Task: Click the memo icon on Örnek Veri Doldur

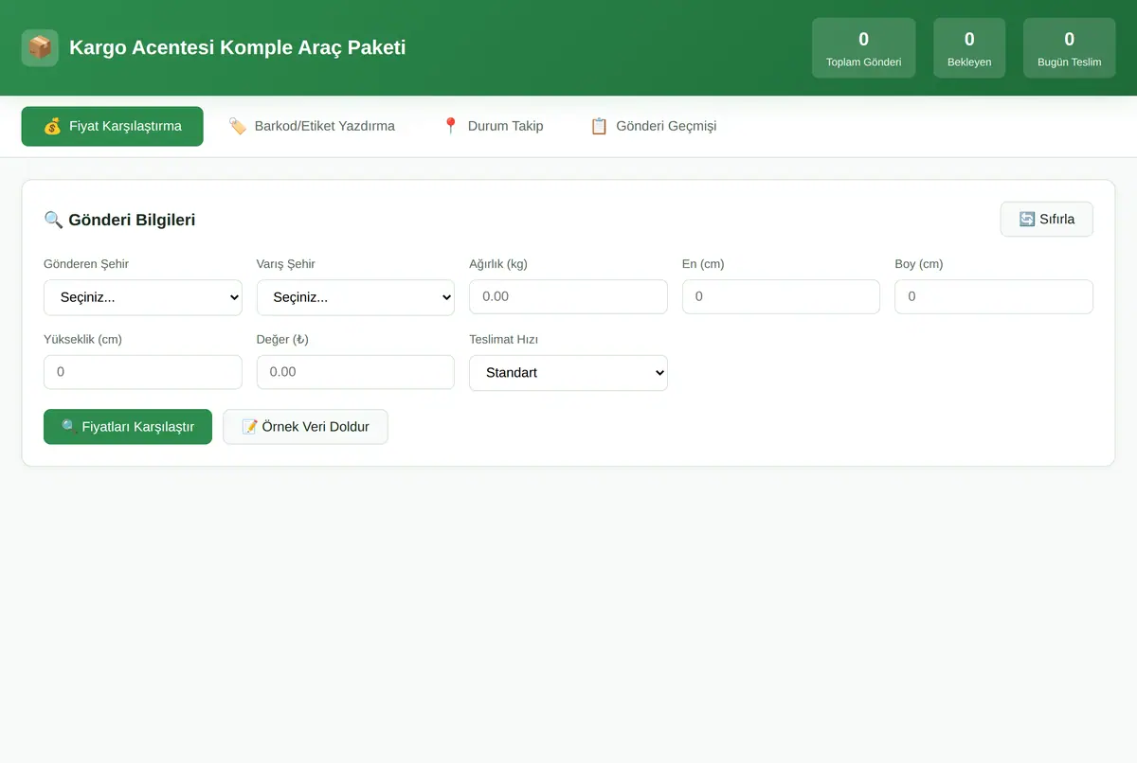Action: (x=250, y=427)
